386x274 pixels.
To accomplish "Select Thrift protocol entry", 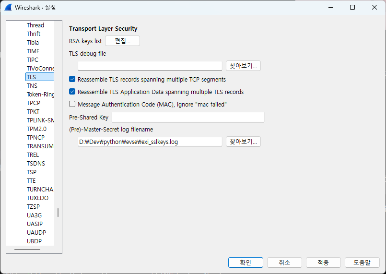I will click(x=34, y=34).
